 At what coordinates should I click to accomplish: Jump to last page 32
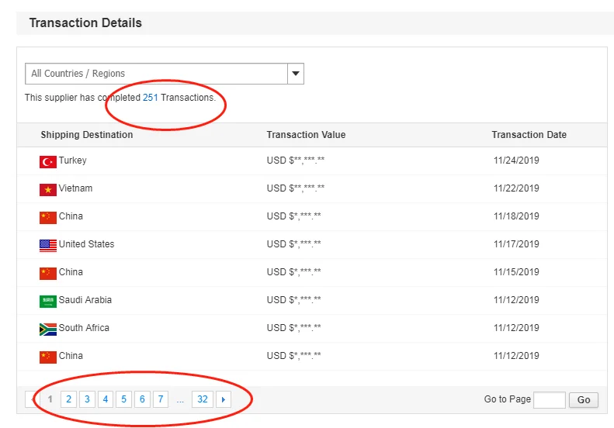(x=203, y=399)
